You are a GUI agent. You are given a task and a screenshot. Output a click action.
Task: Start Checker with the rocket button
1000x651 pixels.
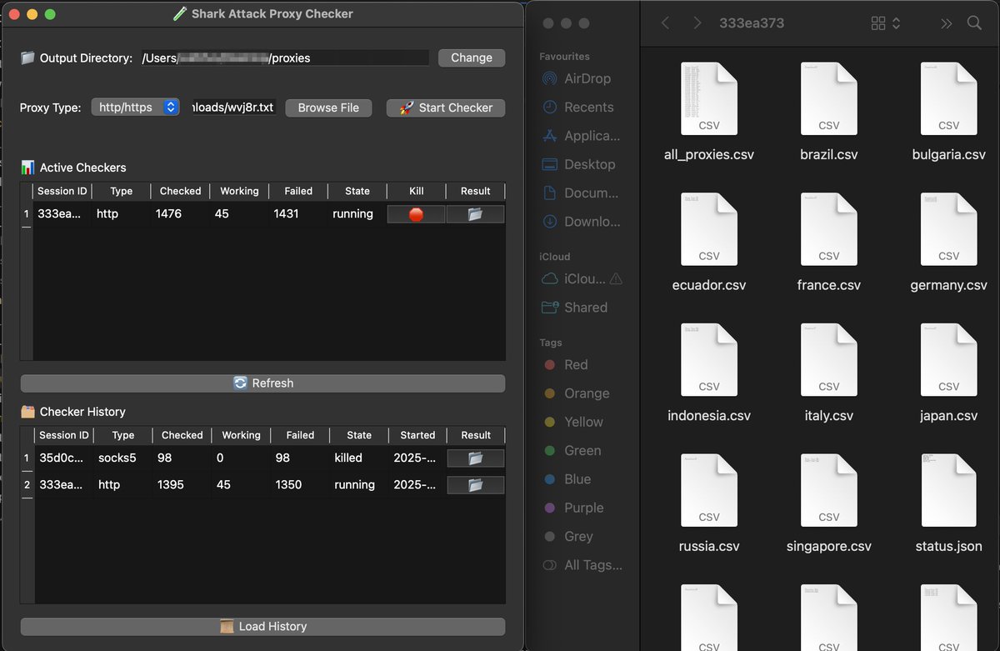(x=445, y=108)
